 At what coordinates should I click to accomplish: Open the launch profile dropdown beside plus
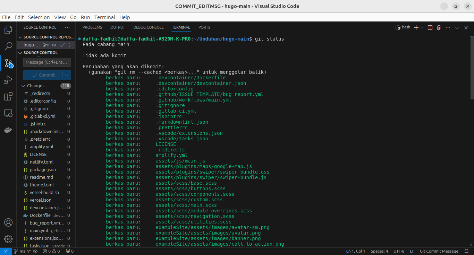point(422,27)
